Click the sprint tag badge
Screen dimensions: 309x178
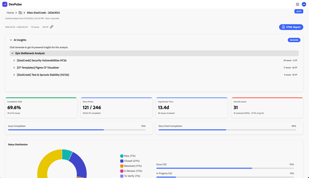(x=299, y=11)
